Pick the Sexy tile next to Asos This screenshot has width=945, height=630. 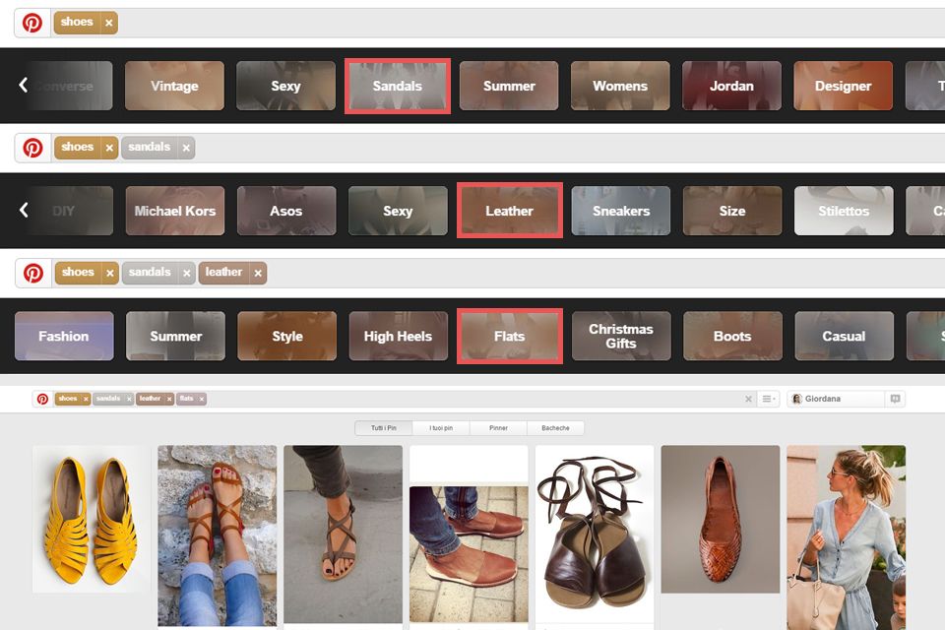[x=398, y=211]
